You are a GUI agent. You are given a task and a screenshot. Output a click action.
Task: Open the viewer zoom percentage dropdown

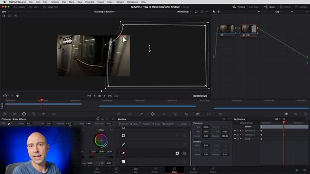tap(5, 12)
